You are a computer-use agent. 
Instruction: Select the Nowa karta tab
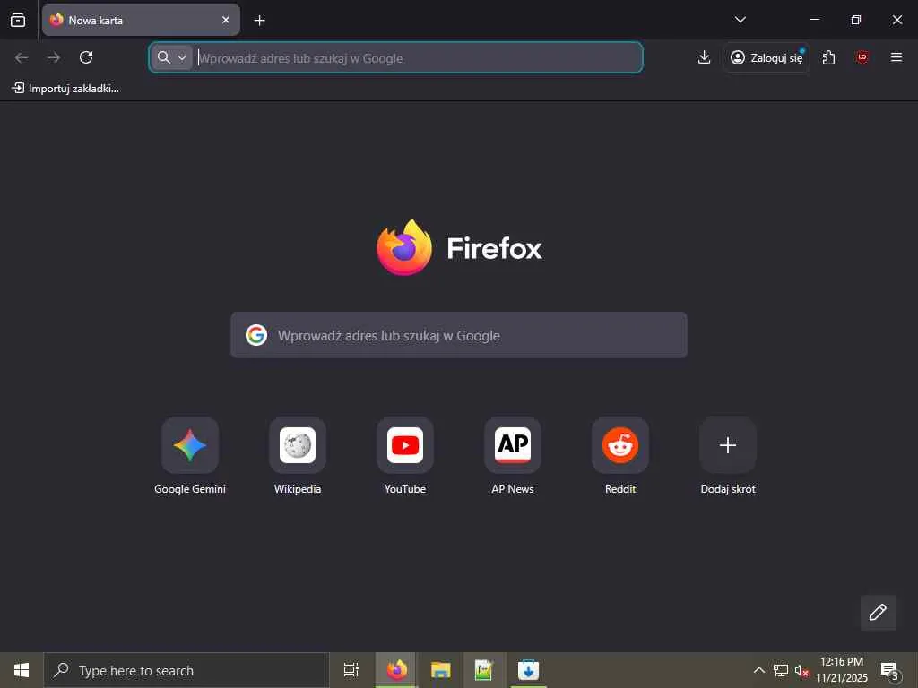tap(141, 20)
